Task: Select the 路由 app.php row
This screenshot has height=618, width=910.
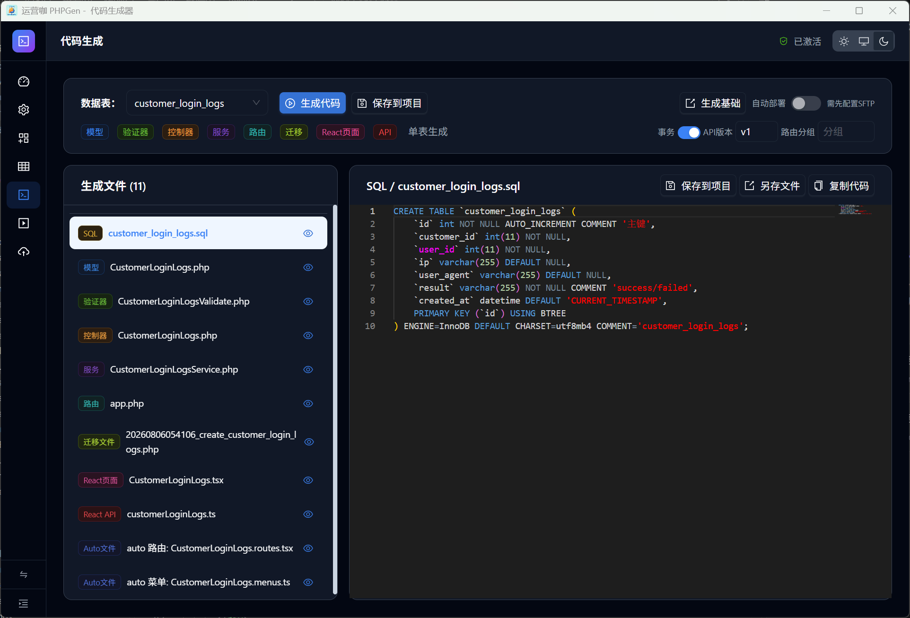Action: (x=198, y=404)
